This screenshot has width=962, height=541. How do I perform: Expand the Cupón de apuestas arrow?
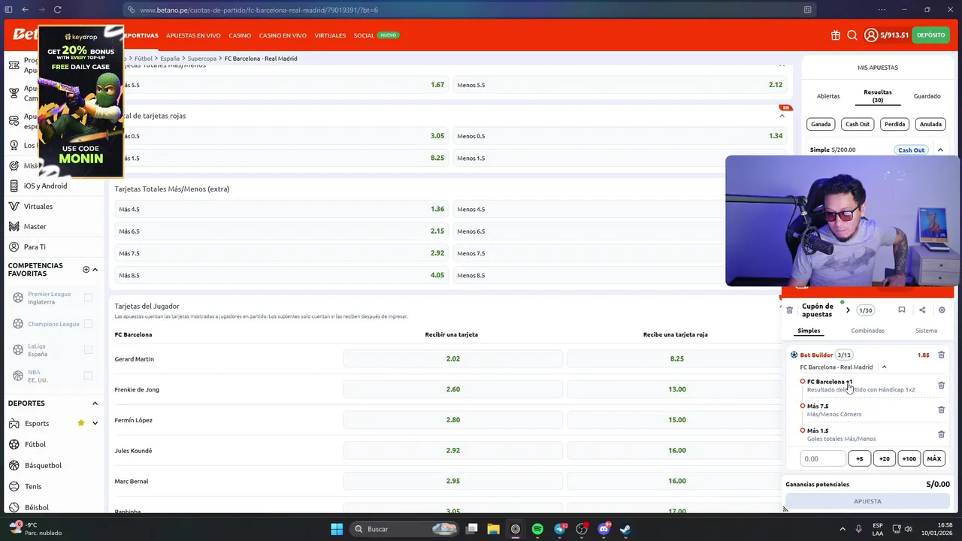(848, 310)
